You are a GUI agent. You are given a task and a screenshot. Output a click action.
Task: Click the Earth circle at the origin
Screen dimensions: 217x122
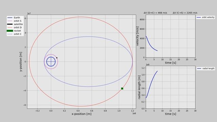(x=51, y=62)
